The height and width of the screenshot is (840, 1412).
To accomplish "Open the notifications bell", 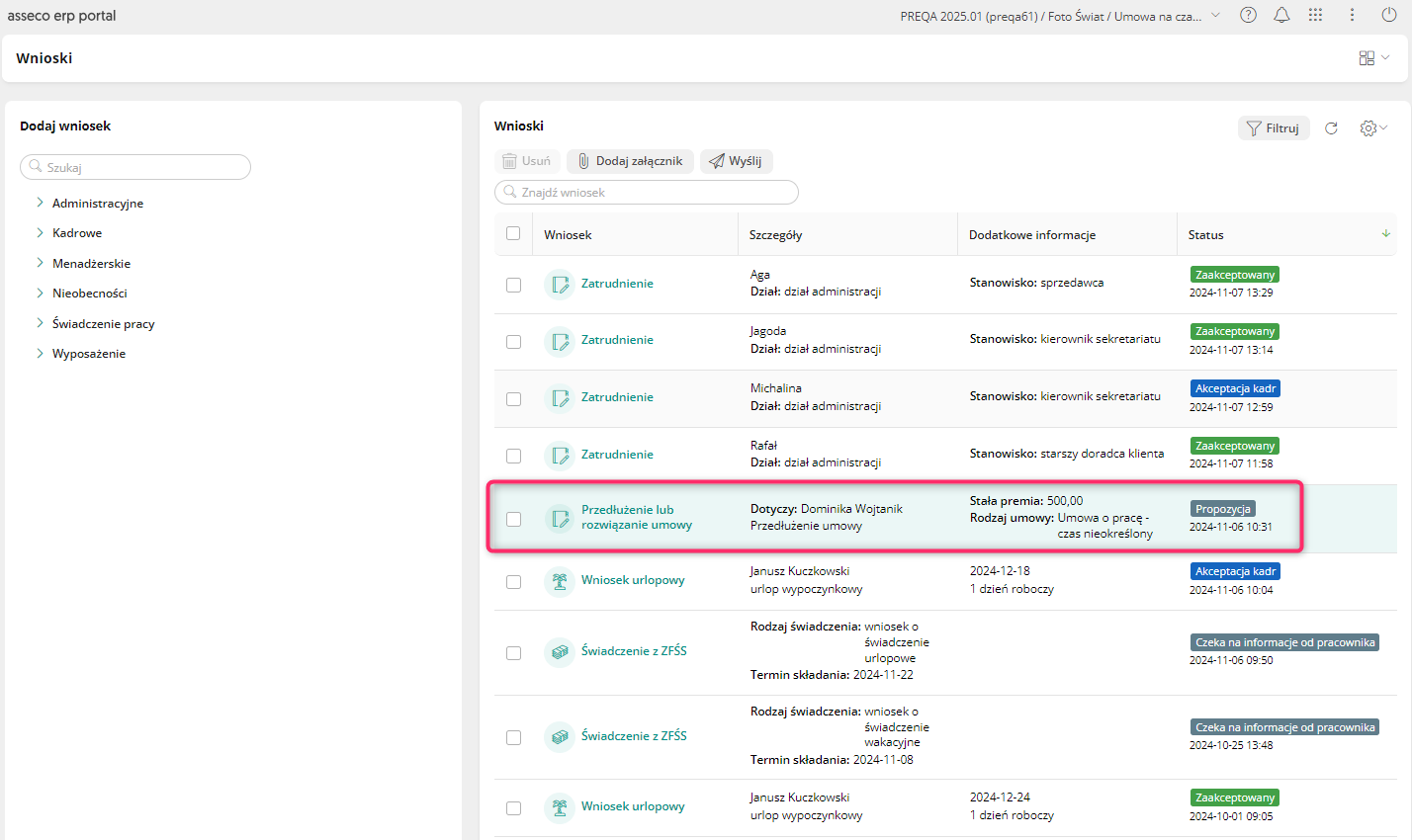I will pyautogui.click(x=1281, y=15).
